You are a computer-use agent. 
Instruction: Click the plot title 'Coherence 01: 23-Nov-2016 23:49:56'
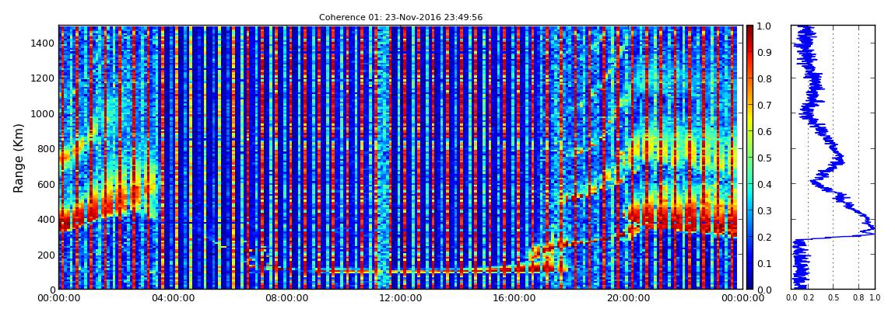[401, 17]
